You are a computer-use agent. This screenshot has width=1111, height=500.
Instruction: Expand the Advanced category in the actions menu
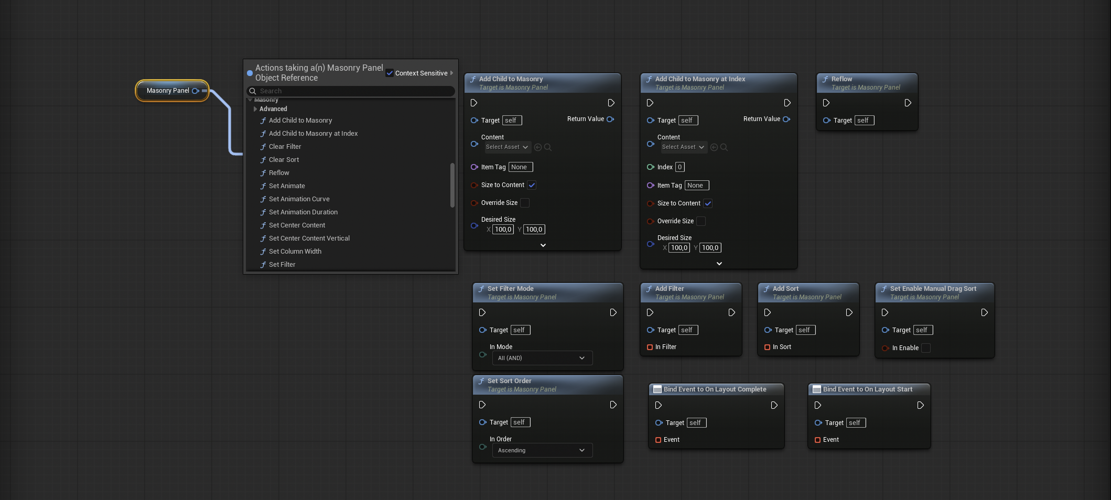coord(273,109)
